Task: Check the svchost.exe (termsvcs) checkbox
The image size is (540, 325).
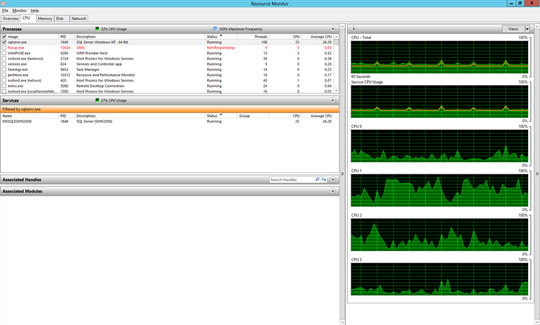Action: coord(4,58)
